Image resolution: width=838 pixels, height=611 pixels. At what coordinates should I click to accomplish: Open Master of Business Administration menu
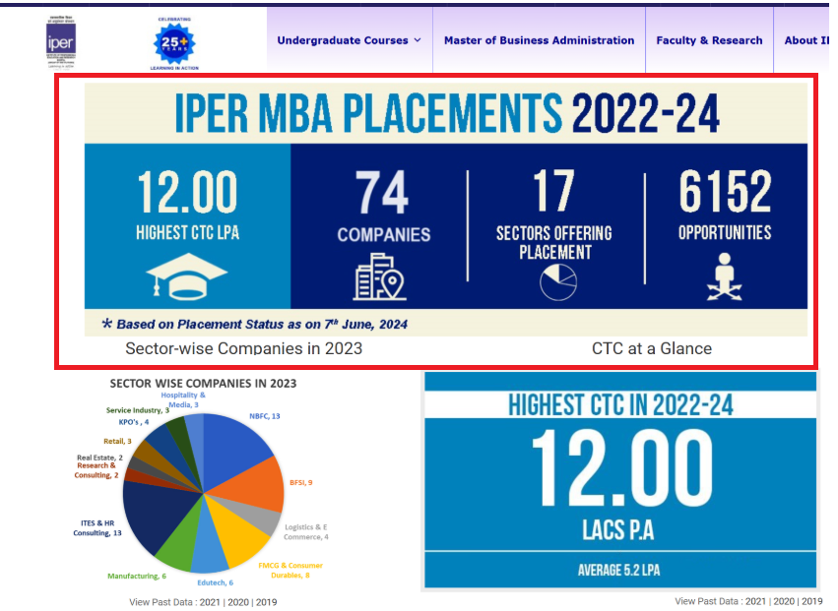(539, 40)
